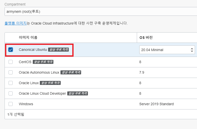Click the 이미지 이름 column header
197x129 pixels.
click(28, 38)
